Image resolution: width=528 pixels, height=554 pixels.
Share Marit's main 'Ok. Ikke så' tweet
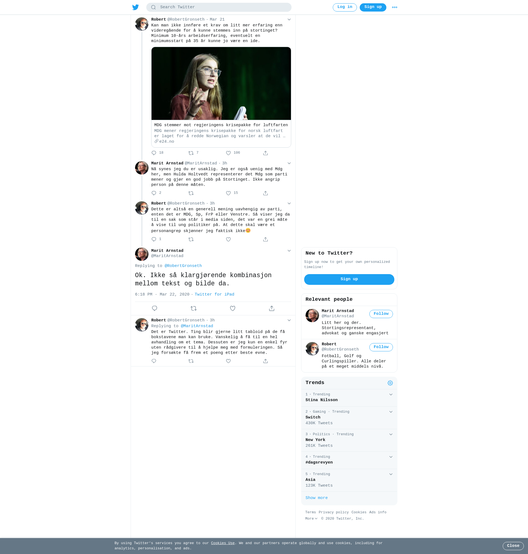point(272,308)
